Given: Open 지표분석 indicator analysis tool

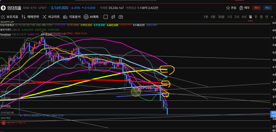Looking at the screenshot, I should pos(72,17).
